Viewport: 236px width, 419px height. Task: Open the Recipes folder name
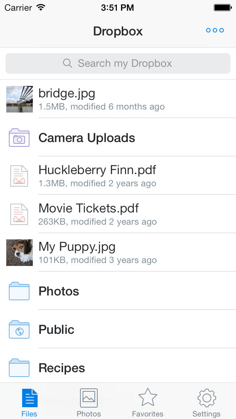pos(62,368)
